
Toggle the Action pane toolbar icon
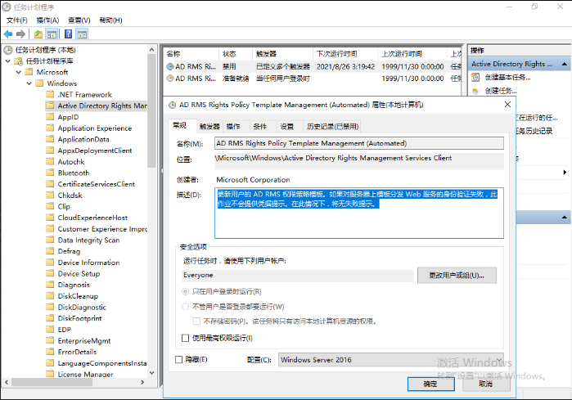click(82, 34)
